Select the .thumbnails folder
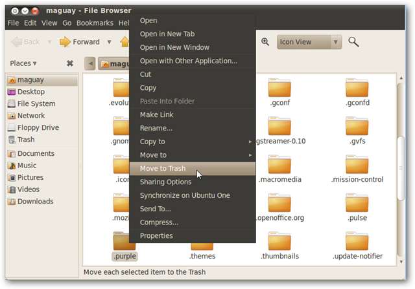Image resolution: width=415 pixels, height=289 pixels. [279, 246]
